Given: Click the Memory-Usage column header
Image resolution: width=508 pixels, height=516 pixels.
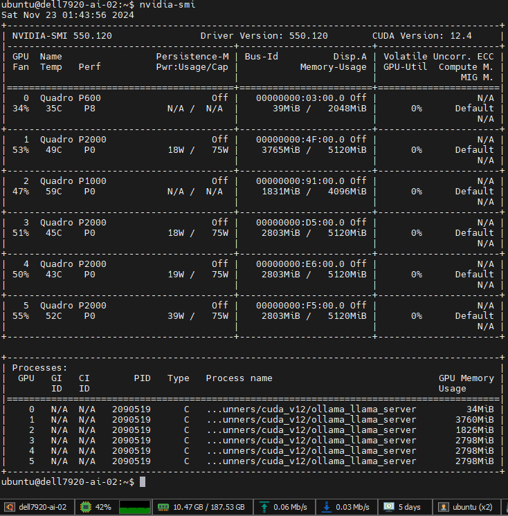Looking at the screenshot, I should (333, 67).
